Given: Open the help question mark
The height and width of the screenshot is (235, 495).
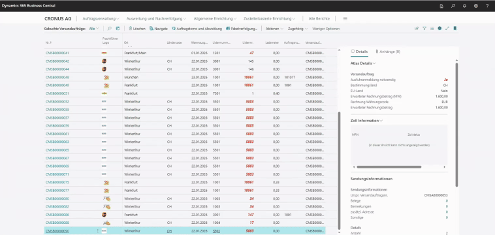Looking at the screenshot, I should click(487, 6).
